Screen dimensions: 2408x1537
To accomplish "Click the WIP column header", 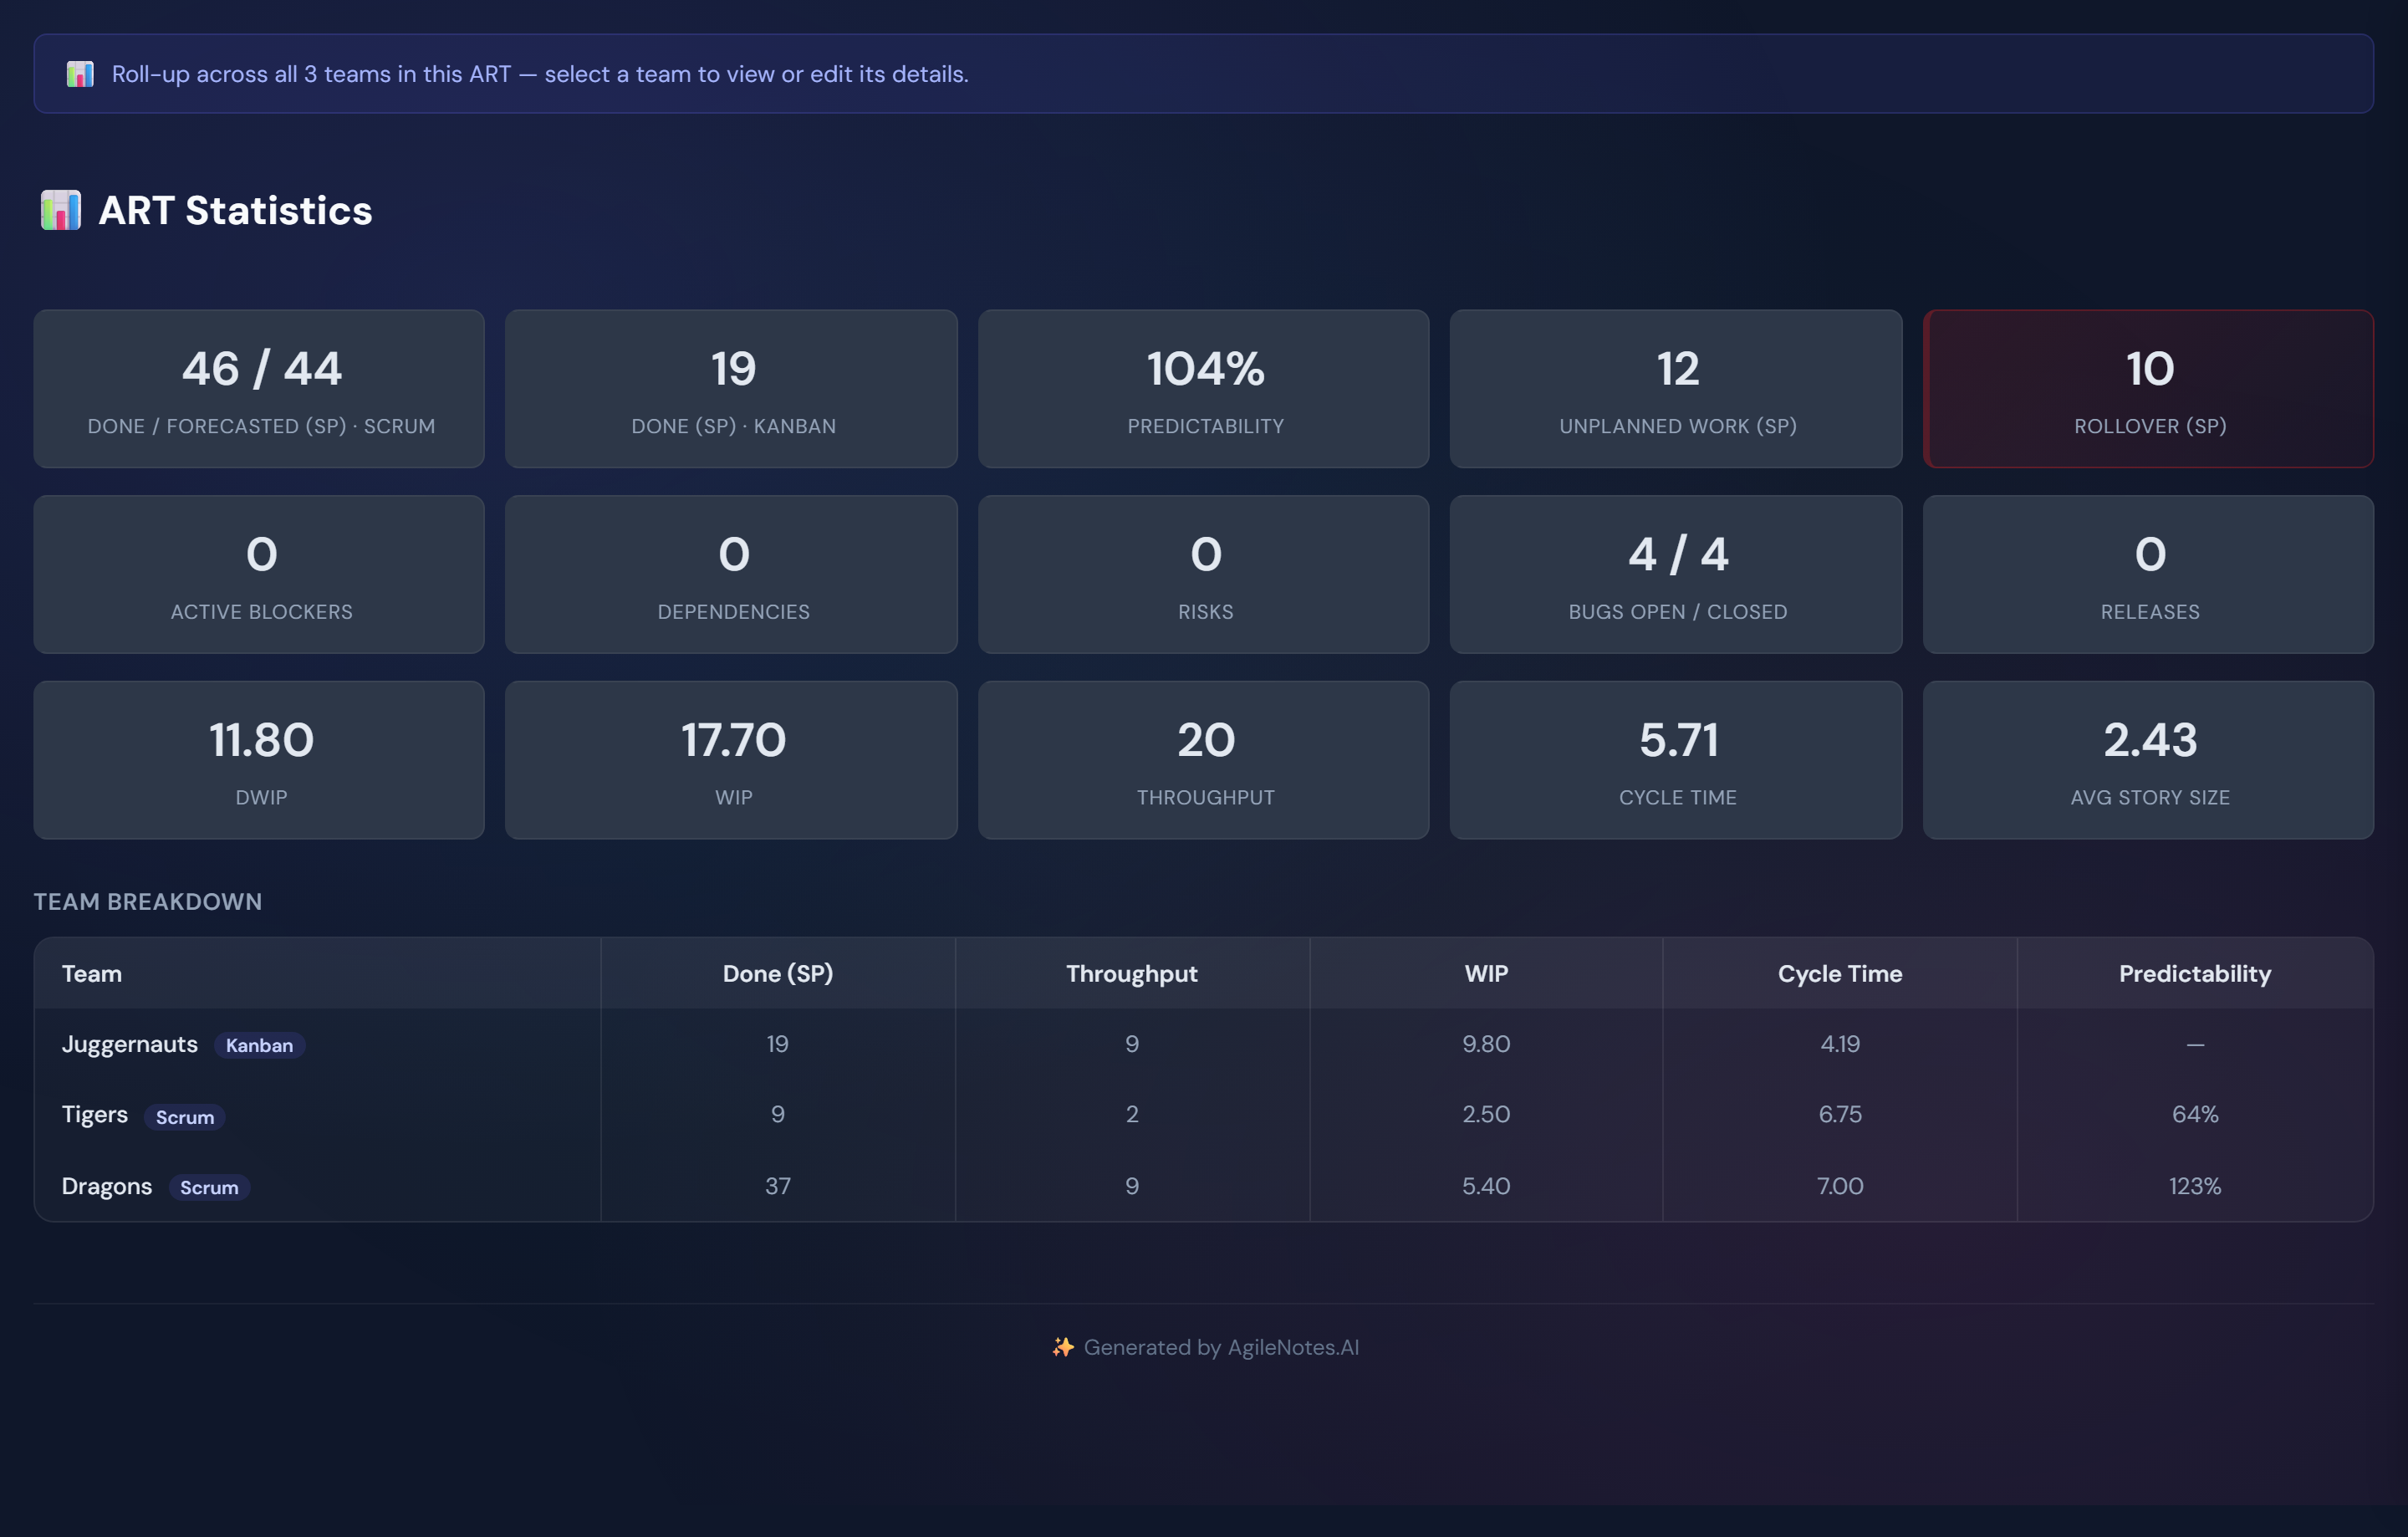I will (1486, 974).
